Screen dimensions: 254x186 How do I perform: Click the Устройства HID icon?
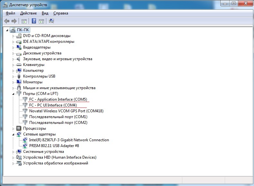pyautogui.click(x=19, y=157)
